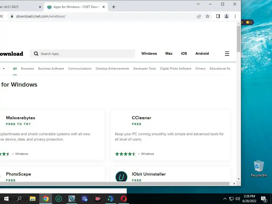Click the search magnifier icon in CNET search

[x=36, y=54]
